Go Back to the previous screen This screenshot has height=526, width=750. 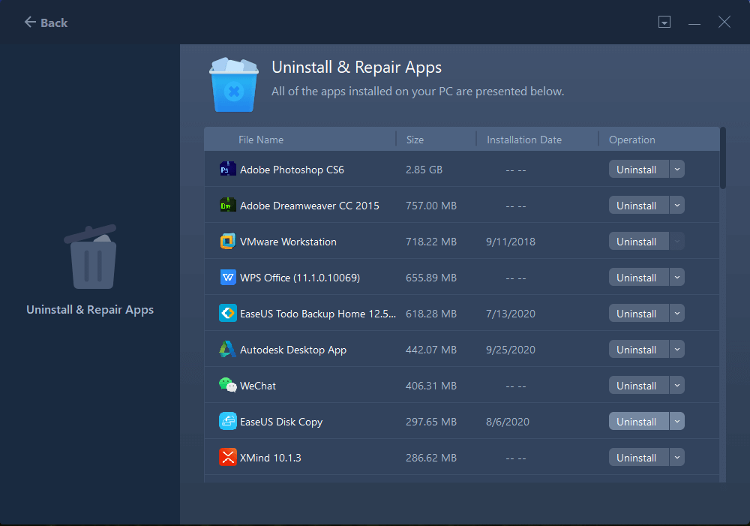[46, 23]
